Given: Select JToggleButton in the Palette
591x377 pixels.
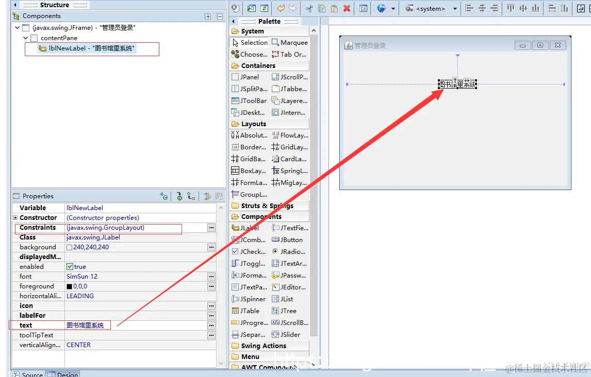Looking at the screenshot, I should tap(249, 263).
